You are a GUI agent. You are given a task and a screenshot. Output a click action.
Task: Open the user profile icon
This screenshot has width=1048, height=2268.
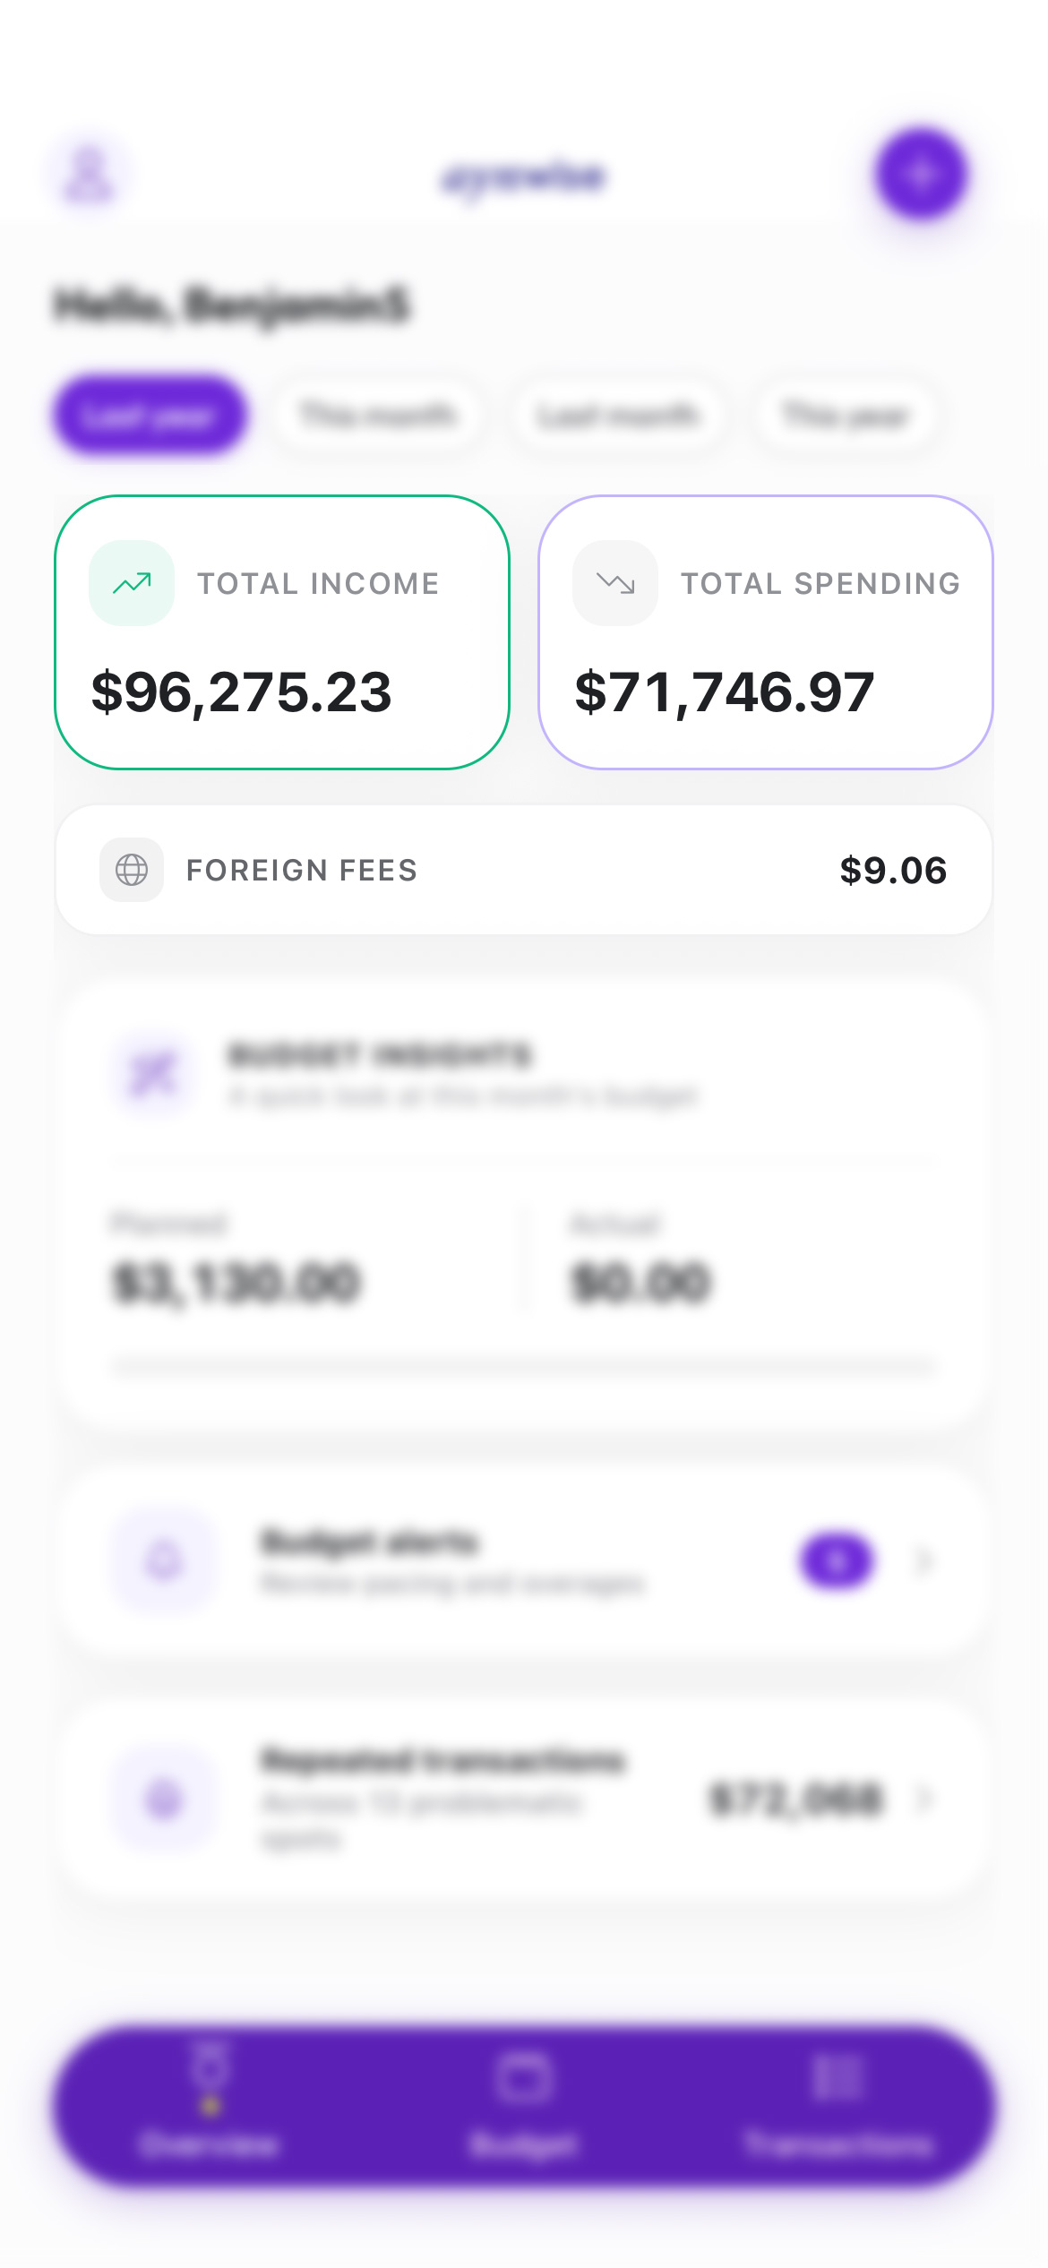click(x=89, y=175)
